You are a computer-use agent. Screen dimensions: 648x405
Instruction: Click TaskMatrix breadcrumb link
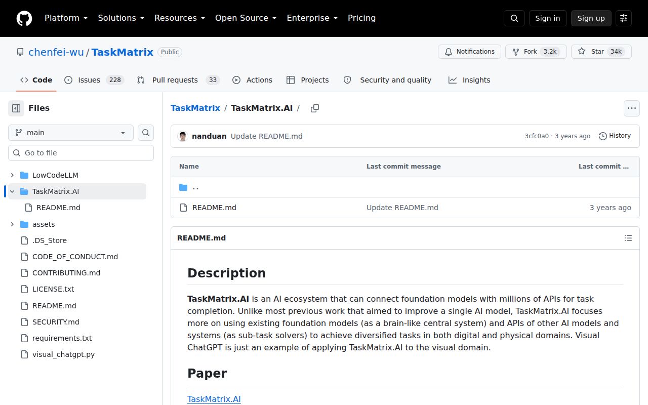(x=195, y=108)
